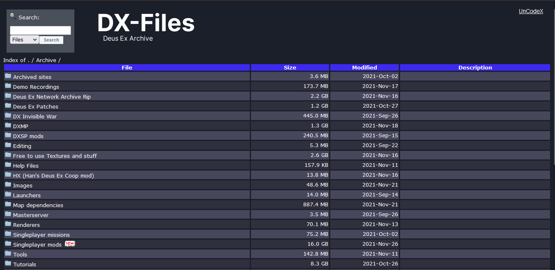555x270 pixels.
Task: Open the Renderers folder link
Action: tap(26, 225)
